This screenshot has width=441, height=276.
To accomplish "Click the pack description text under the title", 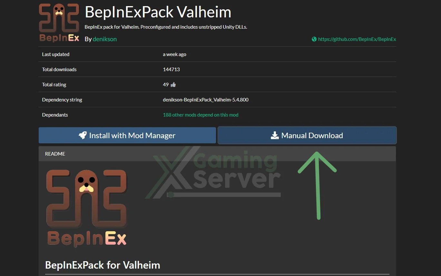I will tap(166, 27).
